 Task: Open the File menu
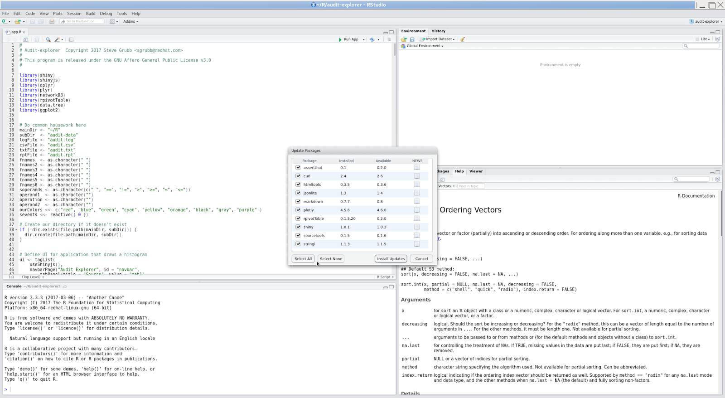[x=5, y=14]
